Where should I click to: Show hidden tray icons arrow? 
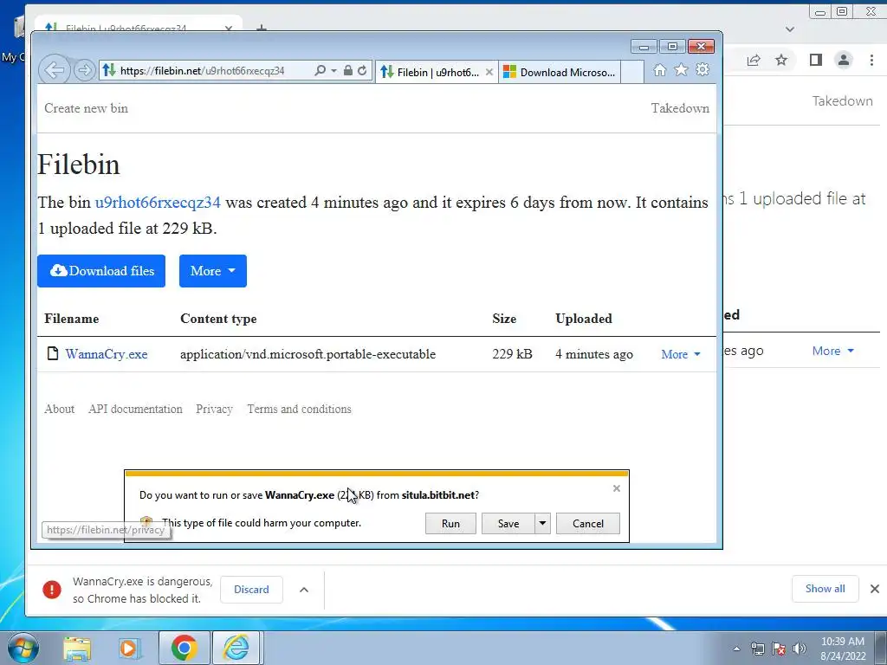736,649
